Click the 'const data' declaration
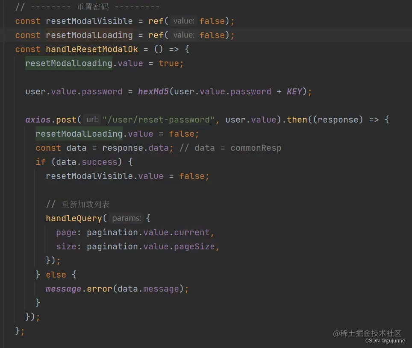 pyautogui.click(x=61, y=148)
